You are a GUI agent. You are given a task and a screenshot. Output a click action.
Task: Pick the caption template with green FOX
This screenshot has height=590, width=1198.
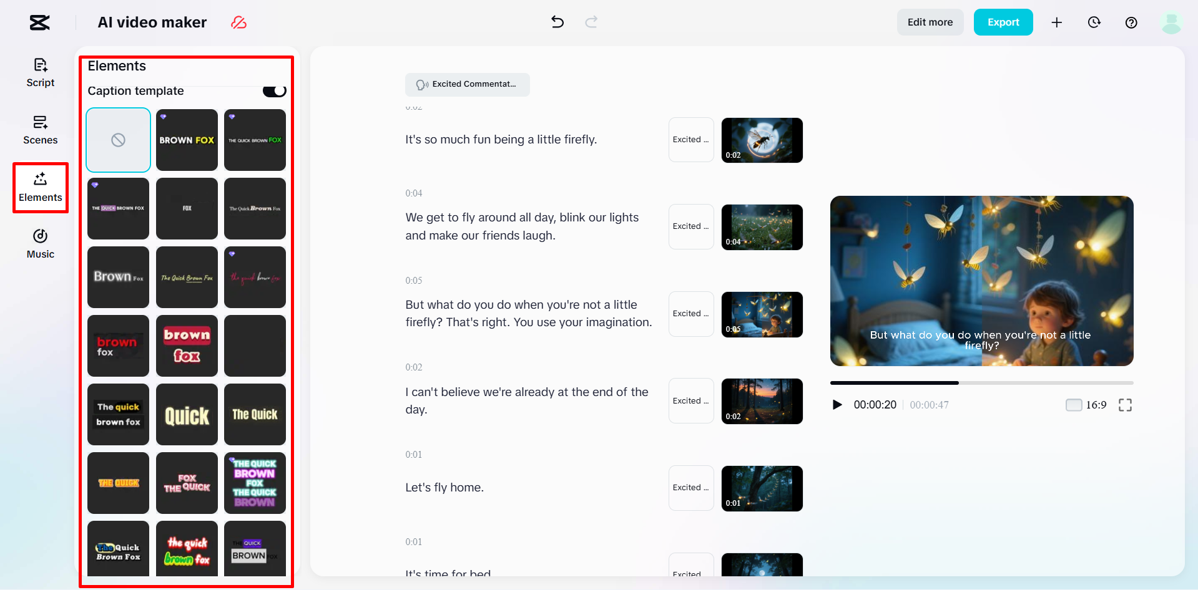pyautogui.click(x=255, y=140)
